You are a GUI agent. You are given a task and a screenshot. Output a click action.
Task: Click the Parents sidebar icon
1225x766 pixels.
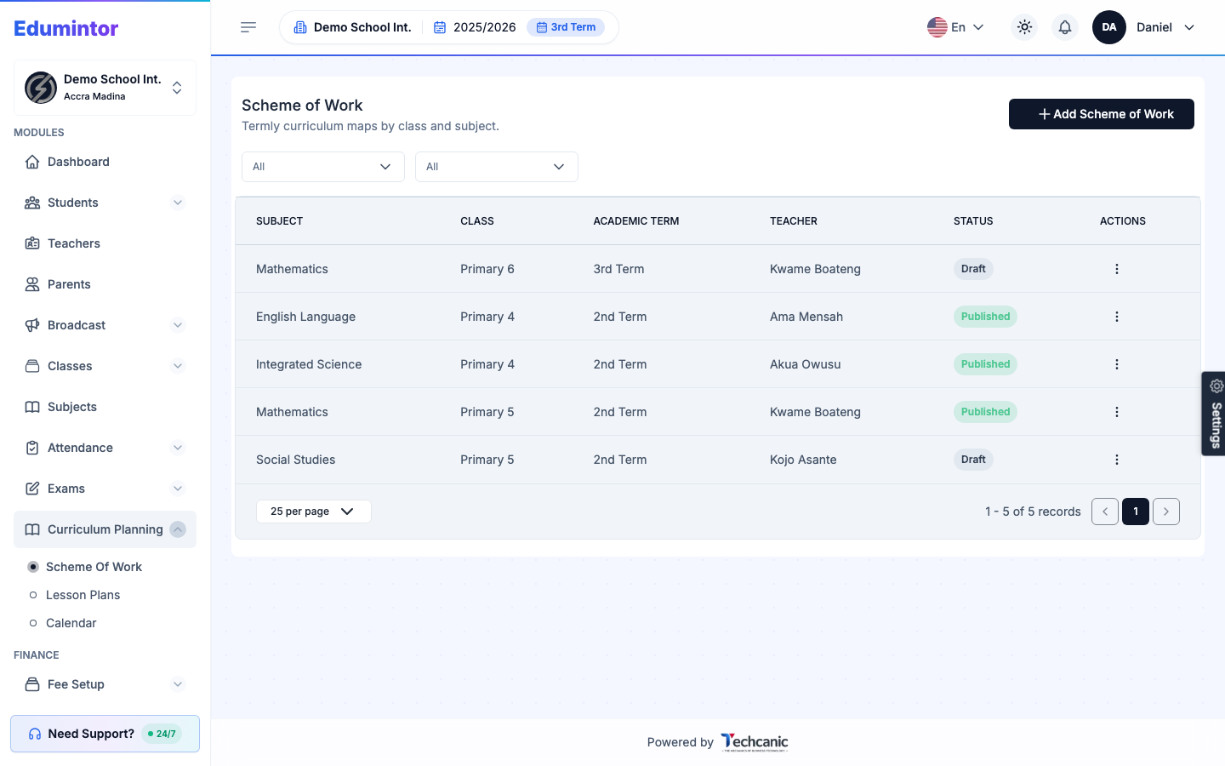pos(32,284)
